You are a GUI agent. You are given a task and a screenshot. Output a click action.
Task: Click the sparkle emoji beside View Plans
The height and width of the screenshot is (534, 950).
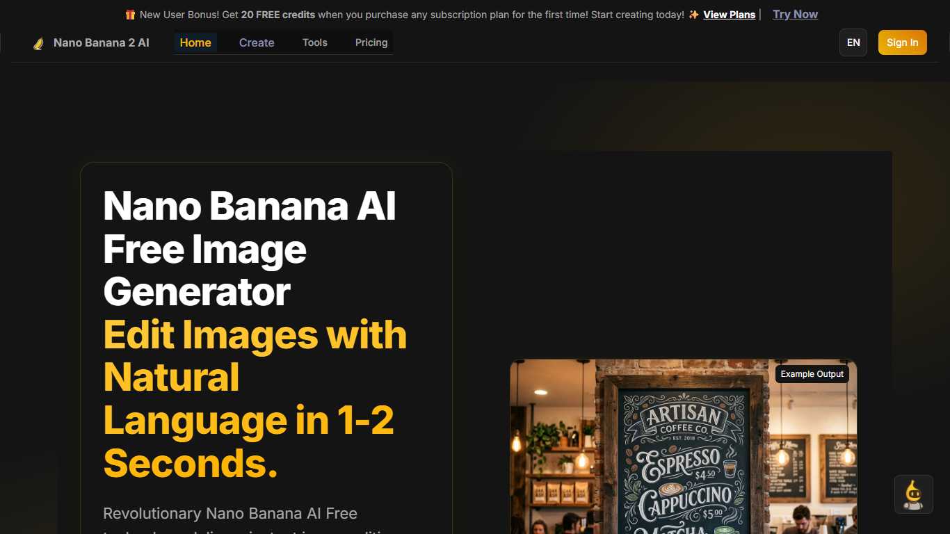[x=693, y=14]
